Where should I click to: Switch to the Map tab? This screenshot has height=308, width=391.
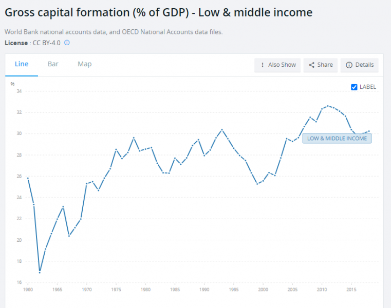(x=85, y=64)
